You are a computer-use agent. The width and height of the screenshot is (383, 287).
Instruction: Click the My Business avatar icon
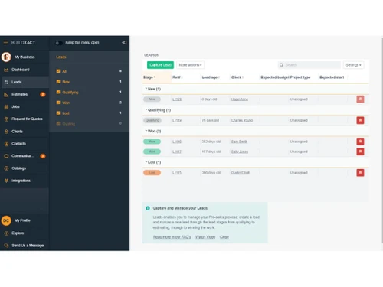tap(6, 57)
